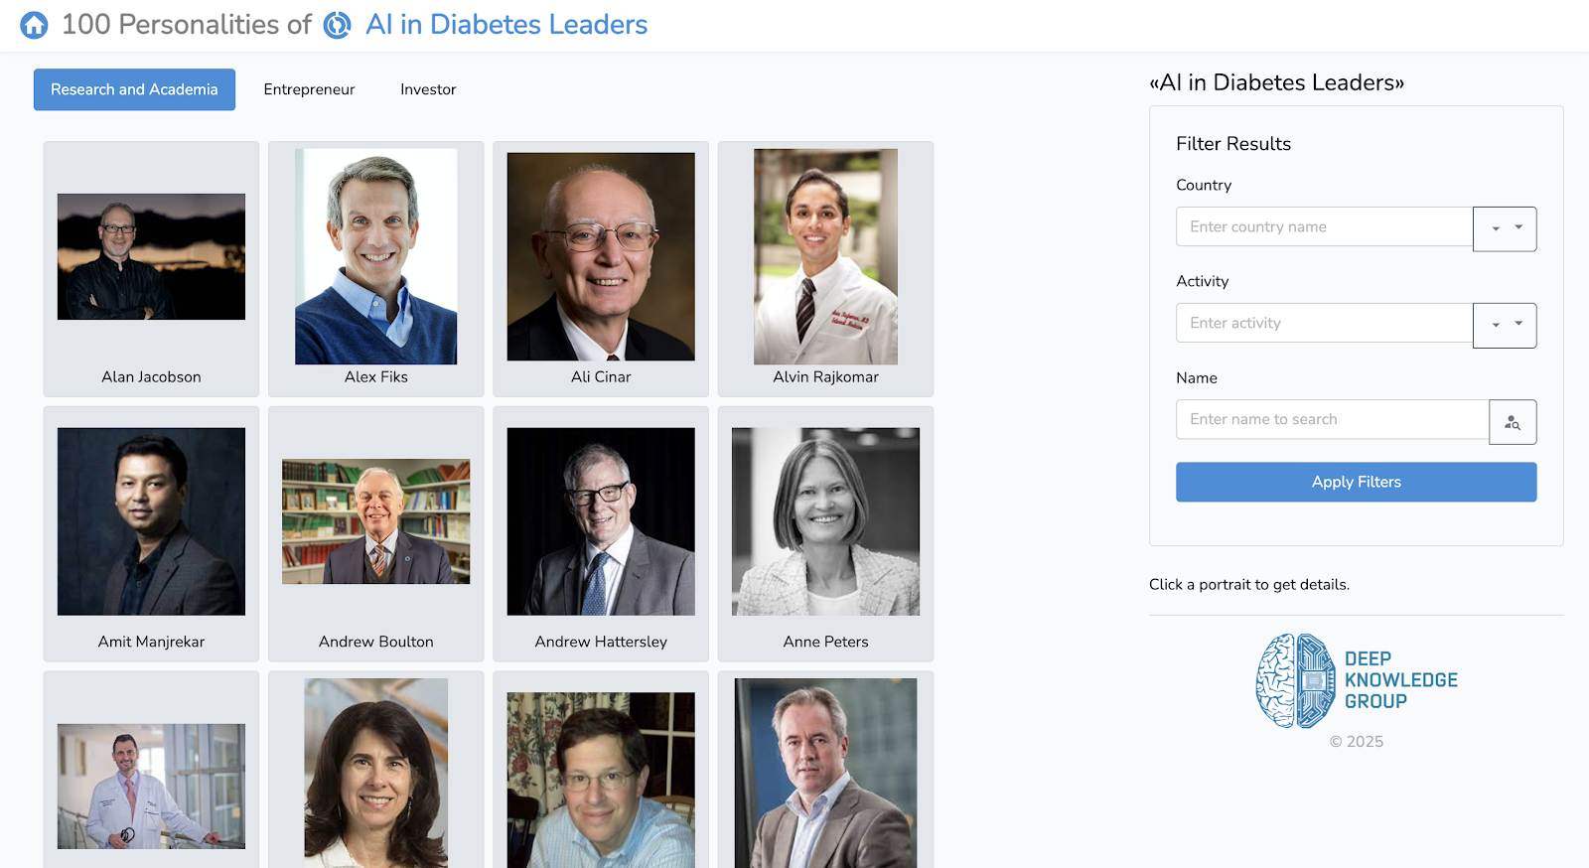Click into the Enter activity field
1589x868 pixels.
(x=1324, y=324)
